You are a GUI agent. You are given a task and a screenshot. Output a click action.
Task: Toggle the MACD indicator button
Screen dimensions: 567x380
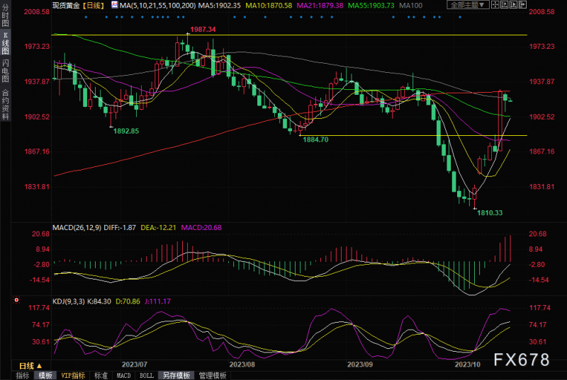pos(123,375)
